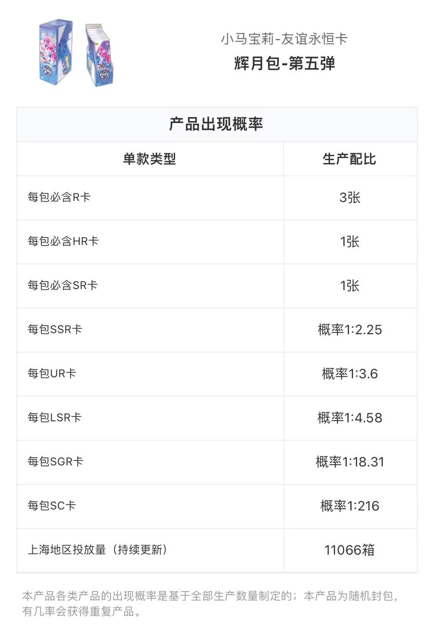Select the 生产配比 column header
433x635 pixels.
click(349, 159)
